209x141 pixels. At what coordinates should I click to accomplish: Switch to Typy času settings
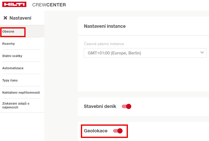coord(10,80)
